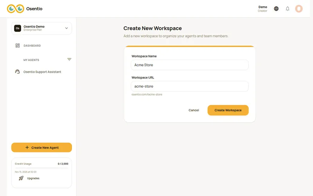Click the Enterprise Plan label
This screenshot has height=196, width=313.
tap(33, 30)
